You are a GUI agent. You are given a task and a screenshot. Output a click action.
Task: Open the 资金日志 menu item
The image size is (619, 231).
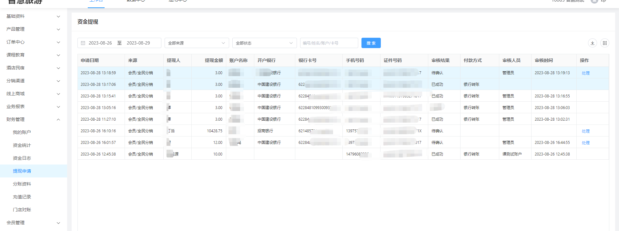click(22, 158)
